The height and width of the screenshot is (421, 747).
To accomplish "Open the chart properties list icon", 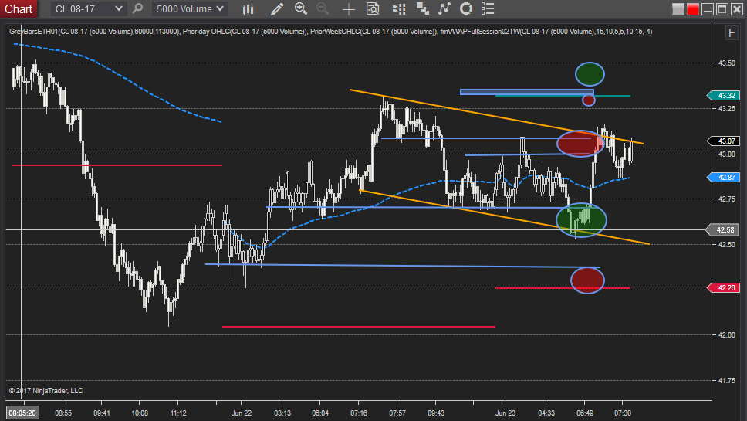I will pos(488,8).
